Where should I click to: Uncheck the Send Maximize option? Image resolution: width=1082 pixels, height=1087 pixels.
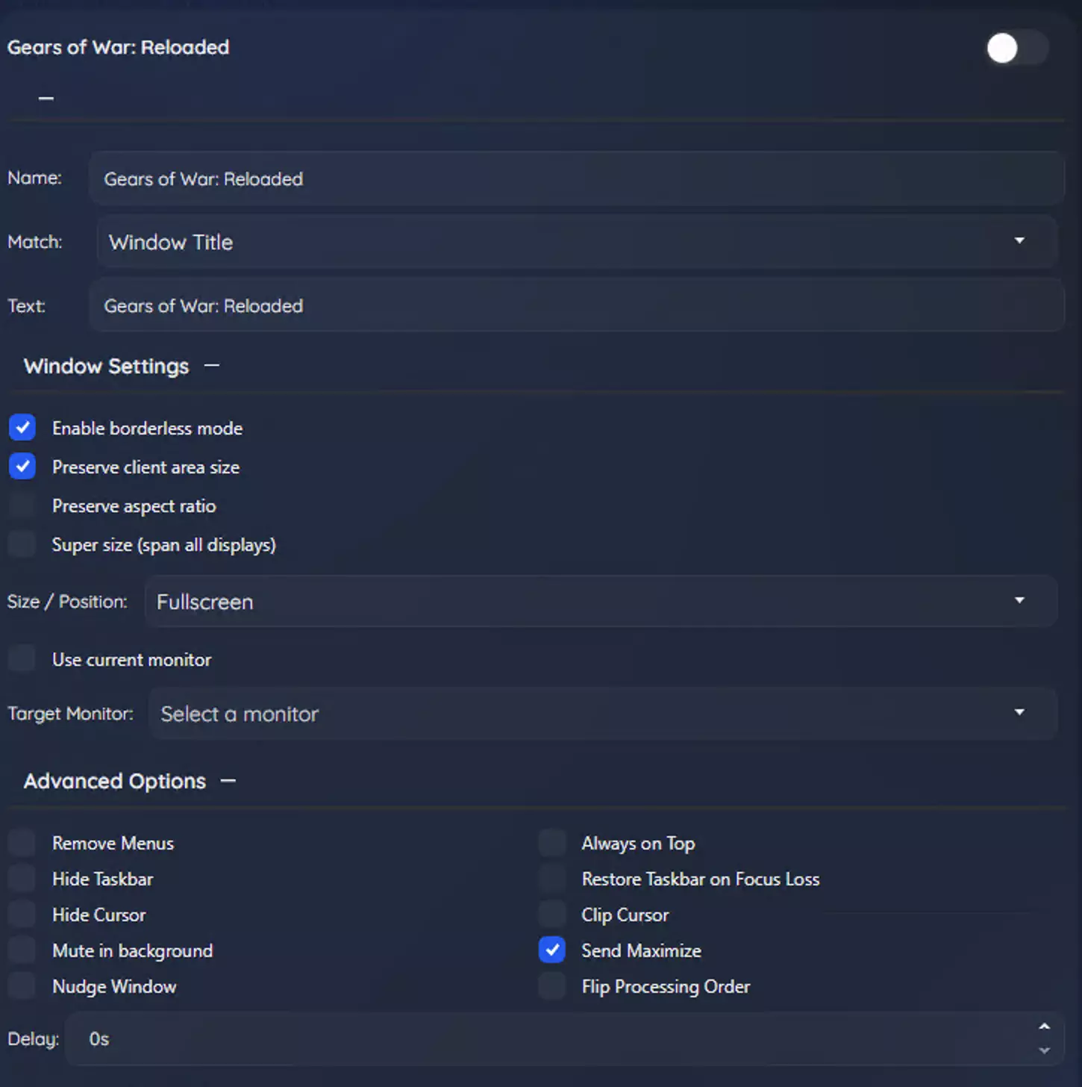coord(552,950)
